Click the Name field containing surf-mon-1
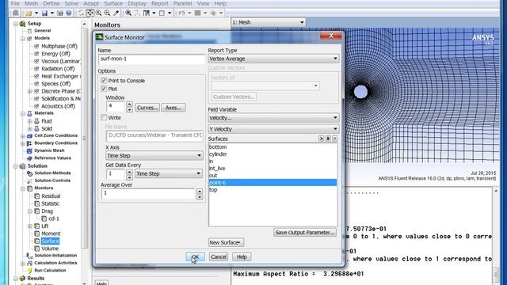The image size is (507, 285). click(x=152, y=59)
